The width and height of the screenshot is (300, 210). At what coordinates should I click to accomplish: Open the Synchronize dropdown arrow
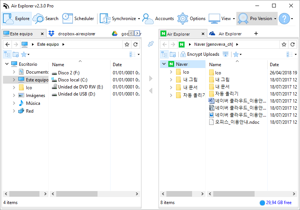[x=139, y=19]
